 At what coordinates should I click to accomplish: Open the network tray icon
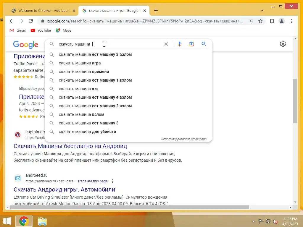click(x=268, y=221)
